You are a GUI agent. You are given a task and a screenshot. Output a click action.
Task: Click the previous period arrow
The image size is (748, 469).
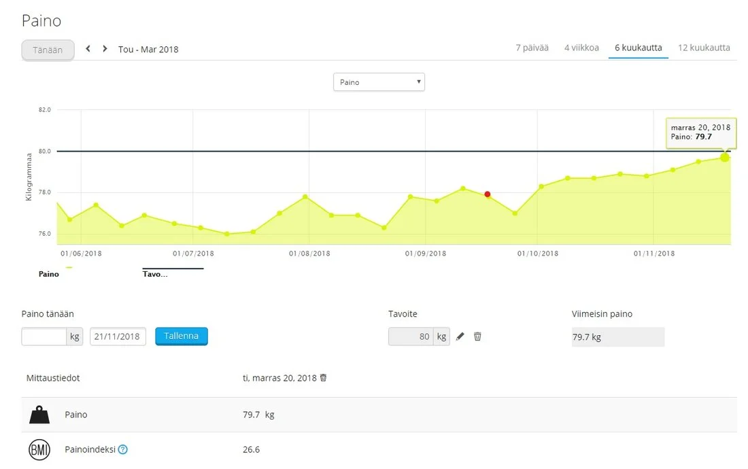pos(88,49)
